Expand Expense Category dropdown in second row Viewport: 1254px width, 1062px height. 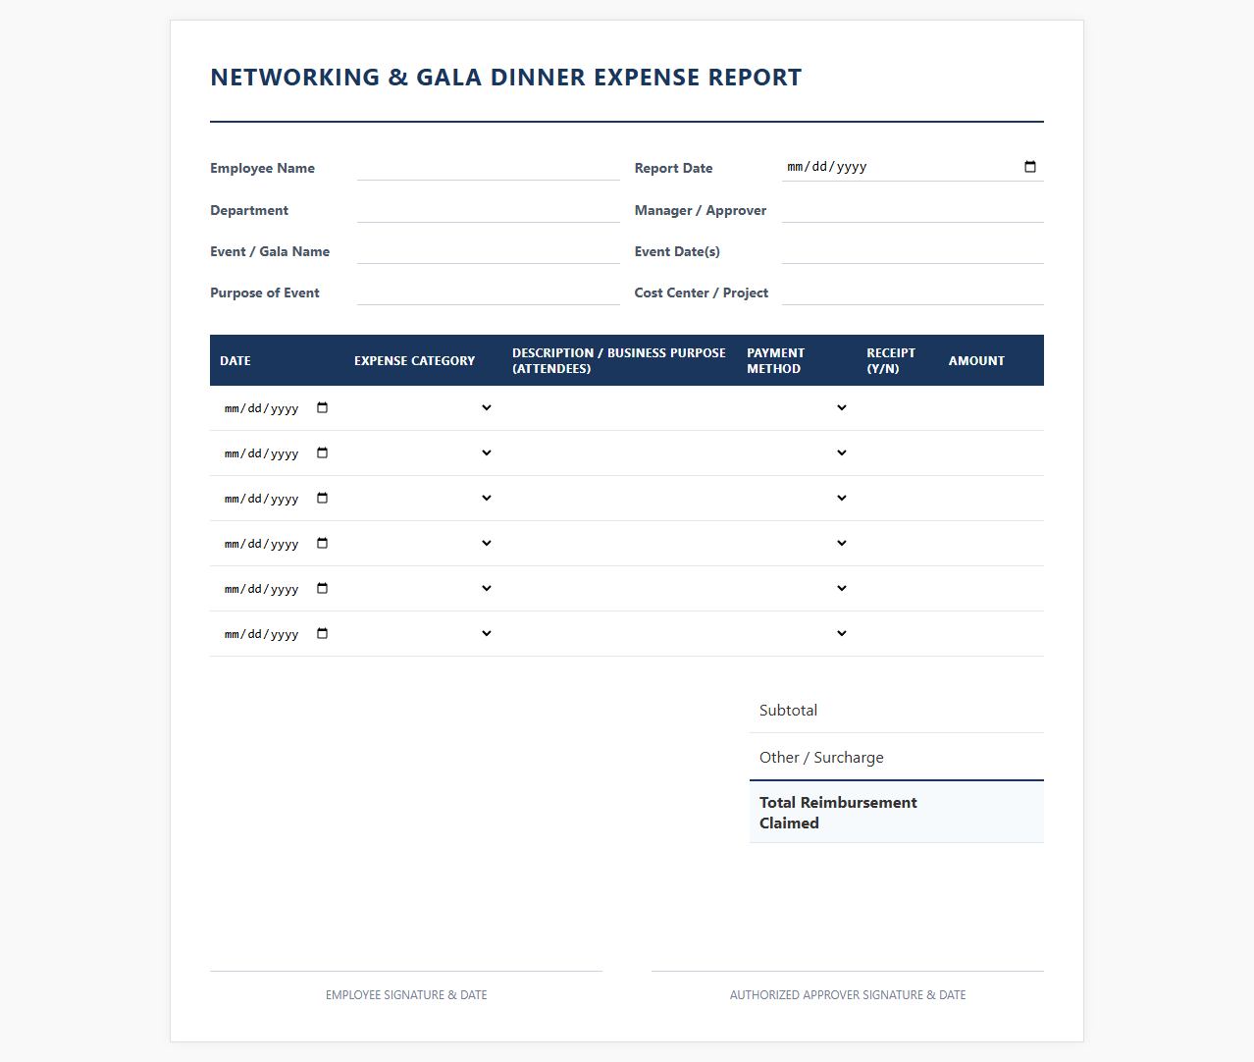(x=423, y=453)
